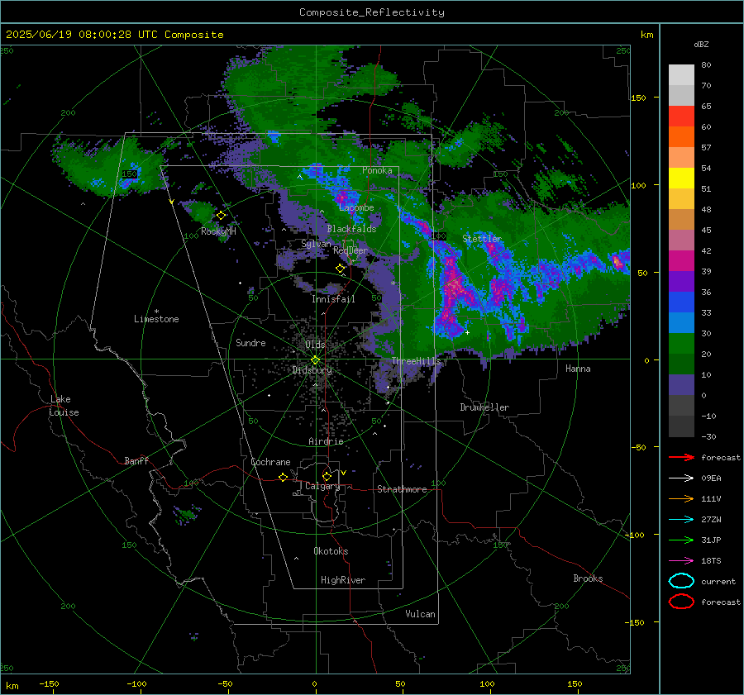Select the orange 111V arrow legend entry
This screenshot has height=695, width=744.
click(x=681, y=498)
